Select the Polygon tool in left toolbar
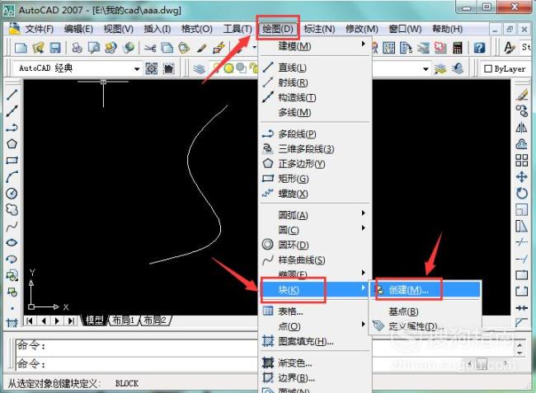The width and height of the screenshot is (536, 393). point(12,143)
